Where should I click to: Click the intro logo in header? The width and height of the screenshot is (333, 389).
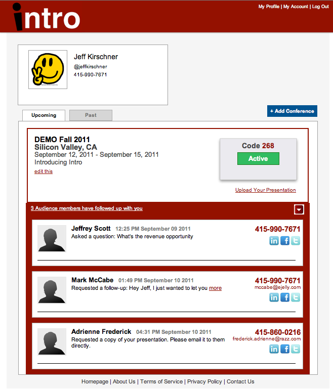click(x=47, y=17)
